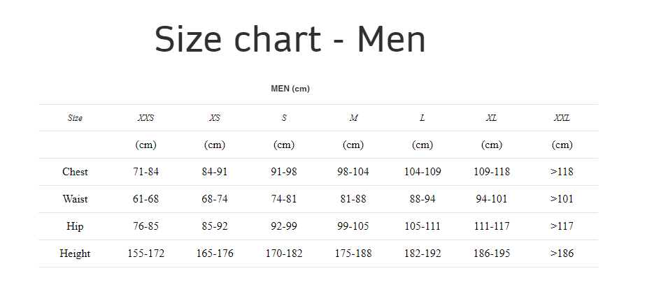Select the chest value 98-104
The width and height of the screenshot is (647, 294).
353,172
